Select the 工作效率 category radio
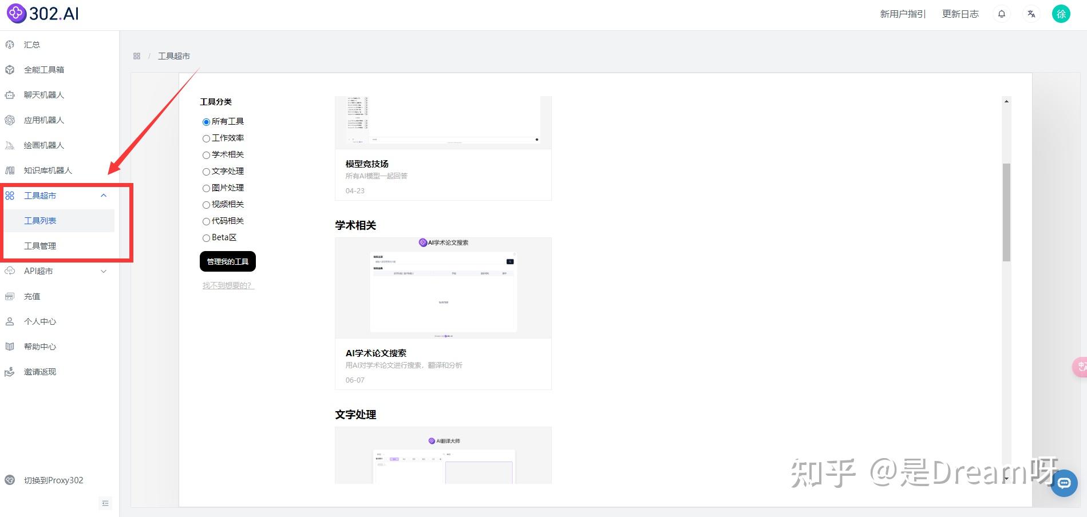1087x517 pixels. click(x=206, y=138)
